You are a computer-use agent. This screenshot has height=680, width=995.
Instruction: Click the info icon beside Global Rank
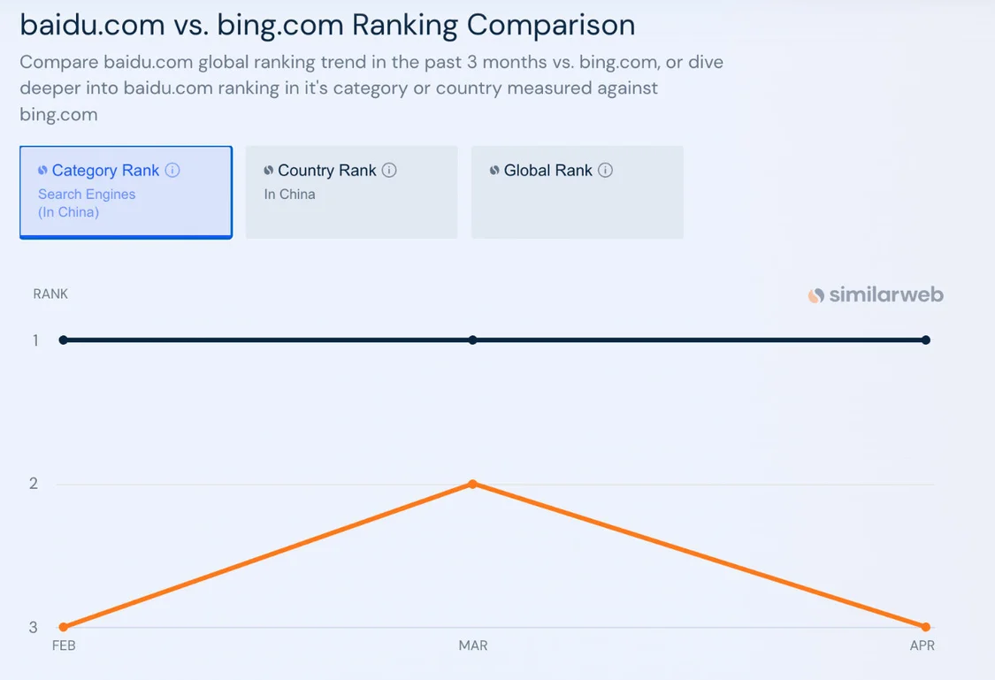click(x=605, y=171)
